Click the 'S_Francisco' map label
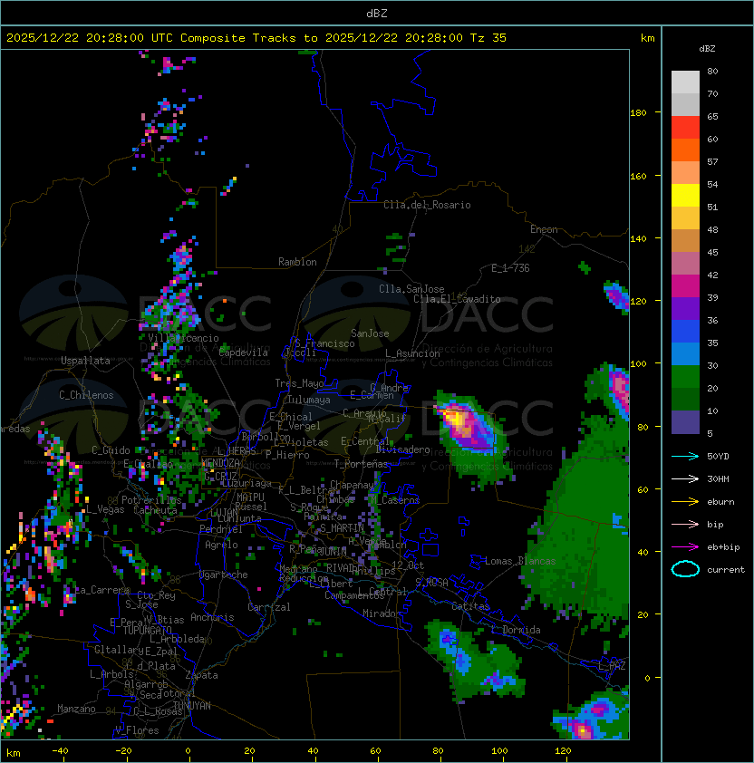 click(324, 344)
